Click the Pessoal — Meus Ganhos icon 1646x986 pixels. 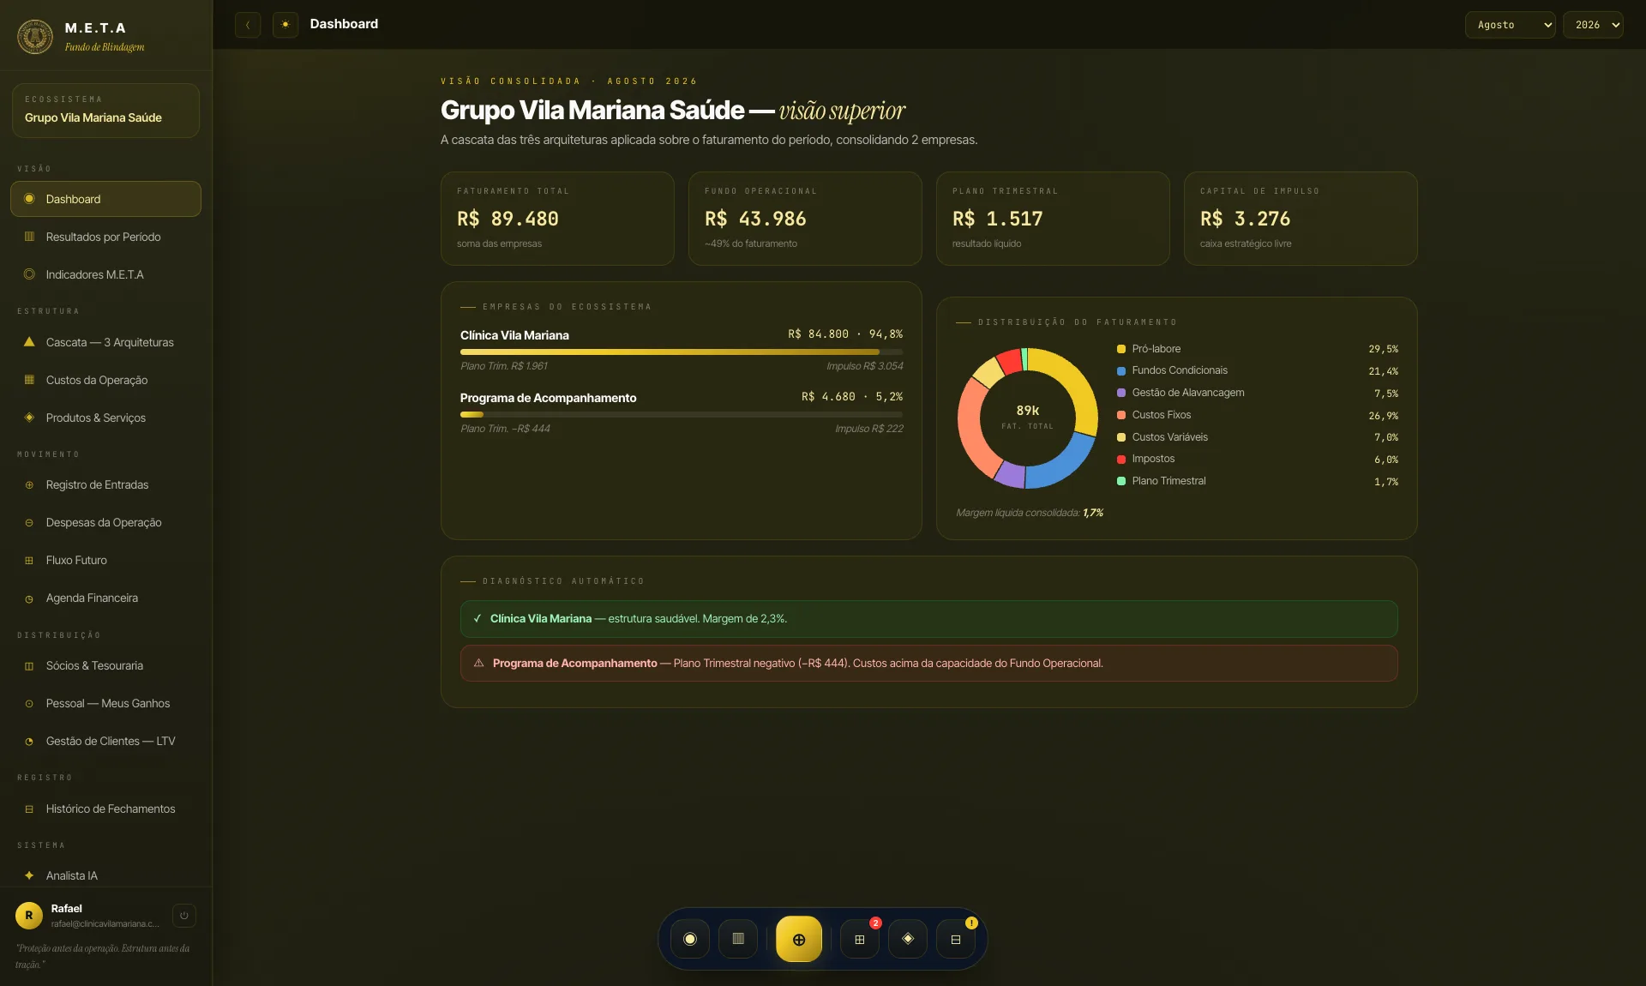tap(29, 704)
